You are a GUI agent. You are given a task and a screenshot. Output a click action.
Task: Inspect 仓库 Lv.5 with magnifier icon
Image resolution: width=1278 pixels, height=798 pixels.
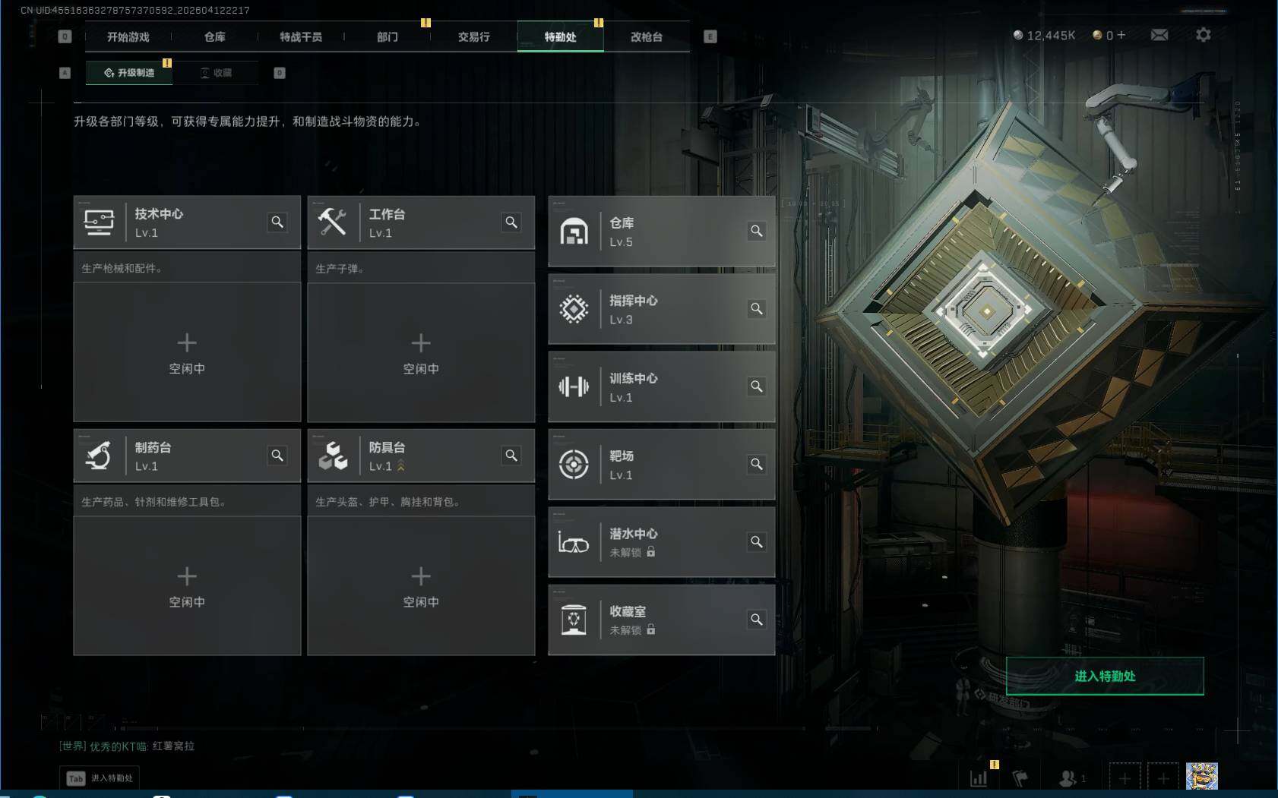point(756,231)
